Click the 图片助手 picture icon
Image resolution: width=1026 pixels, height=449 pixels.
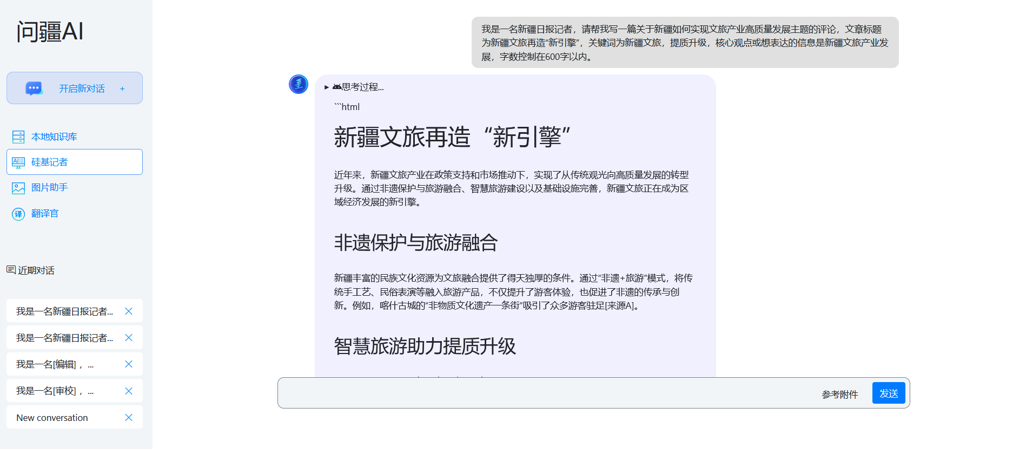click(18, 188)
